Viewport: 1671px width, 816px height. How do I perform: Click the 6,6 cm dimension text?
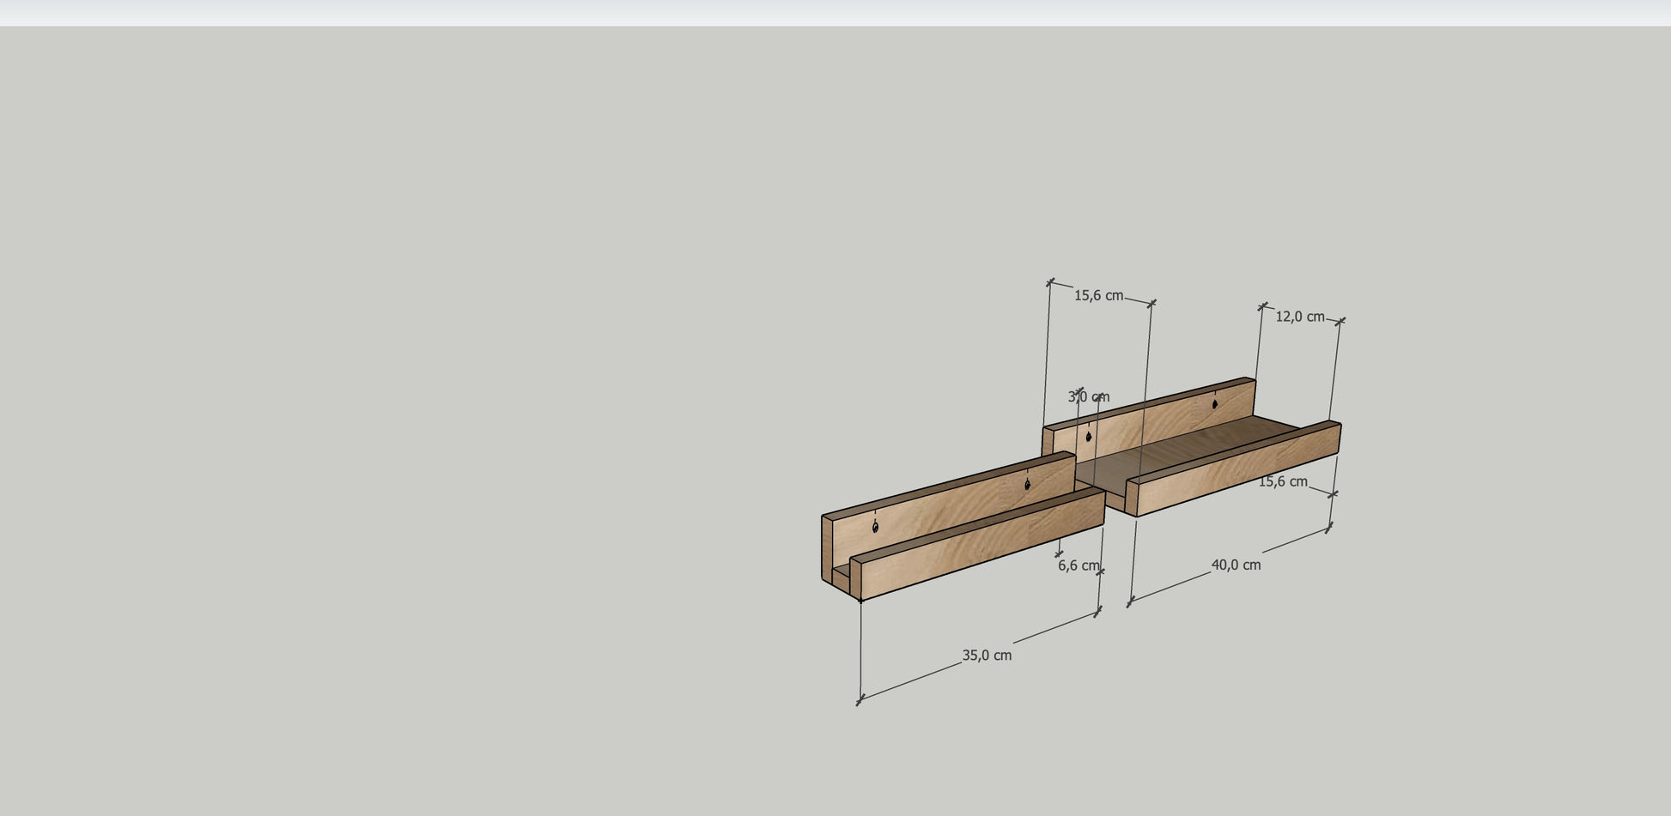coord(1078,566)
